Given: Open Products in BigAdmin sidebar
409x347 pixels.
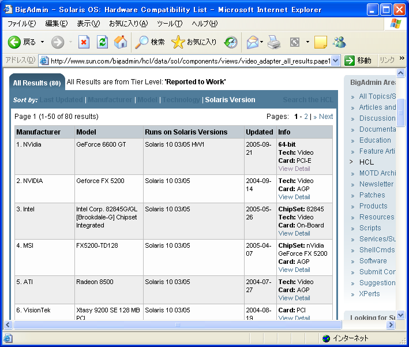Looking at the screenshot, I should [x=373, y=206].
